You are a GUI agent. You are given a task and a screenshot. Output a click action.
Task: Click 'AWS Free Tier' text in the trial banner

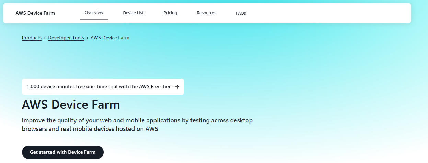tap(154, 87)
